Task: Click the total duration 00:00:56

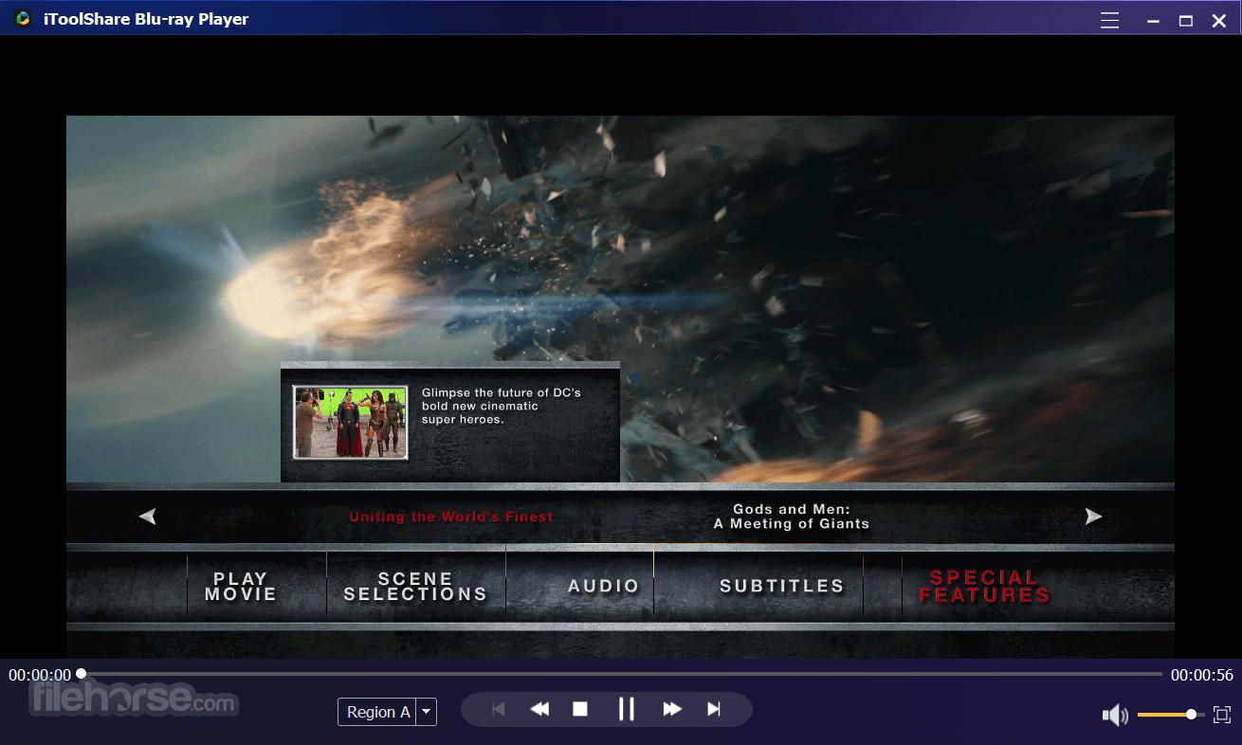Action: point(1202,675)
